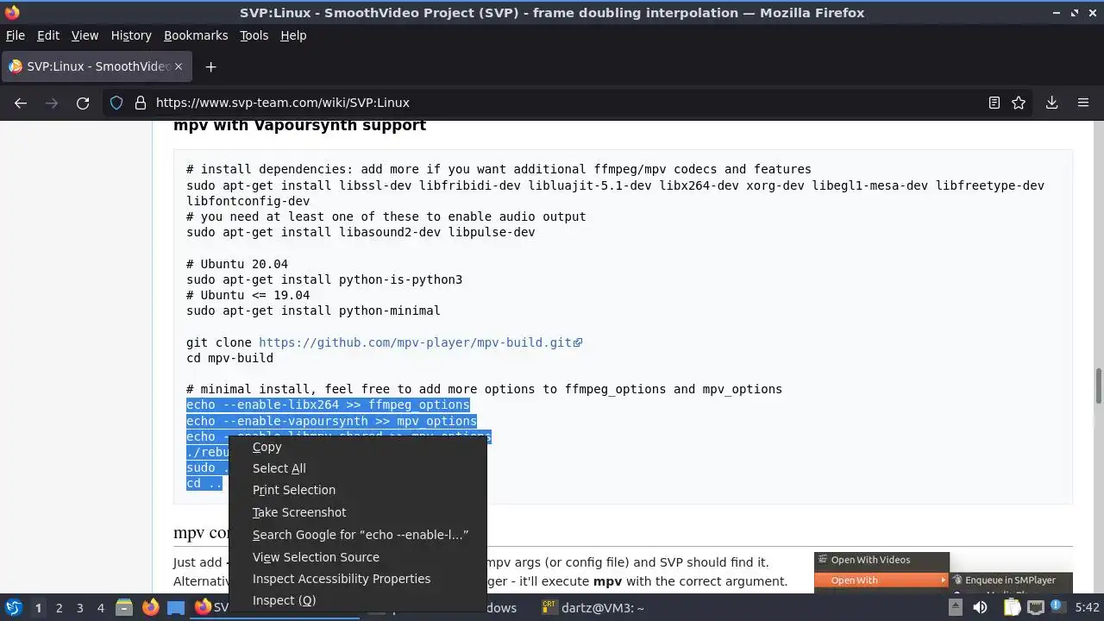Open the View menu

tap(85, 35)
